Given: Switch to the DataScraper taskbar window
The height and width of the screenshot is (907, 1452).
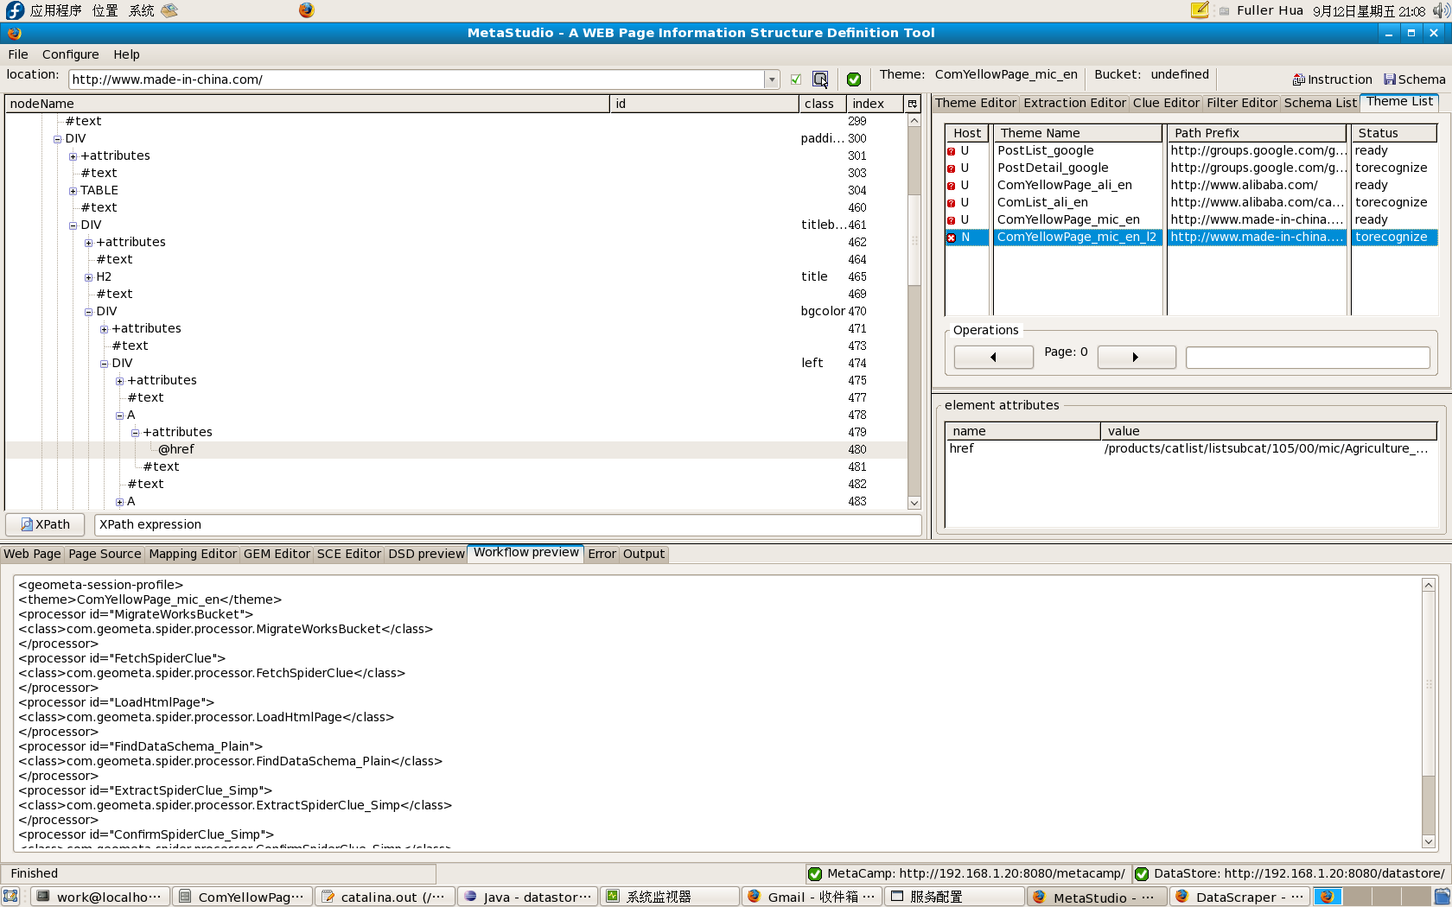Looking at the screenshot, I should pos(1241,897).
